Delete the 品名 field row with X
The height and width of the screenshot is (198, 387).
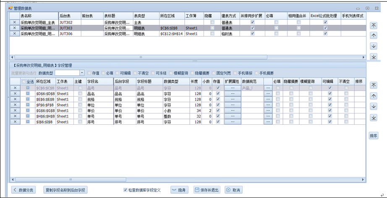coord(14,94)
